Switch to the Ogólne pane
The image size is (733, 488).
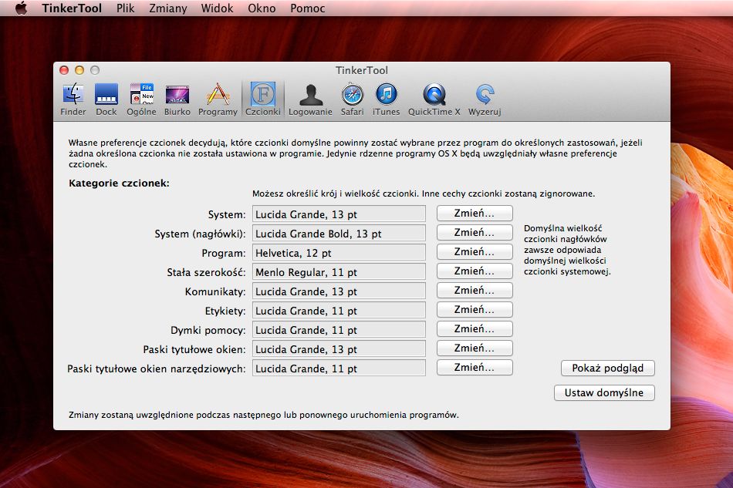[x=141, y=99]
